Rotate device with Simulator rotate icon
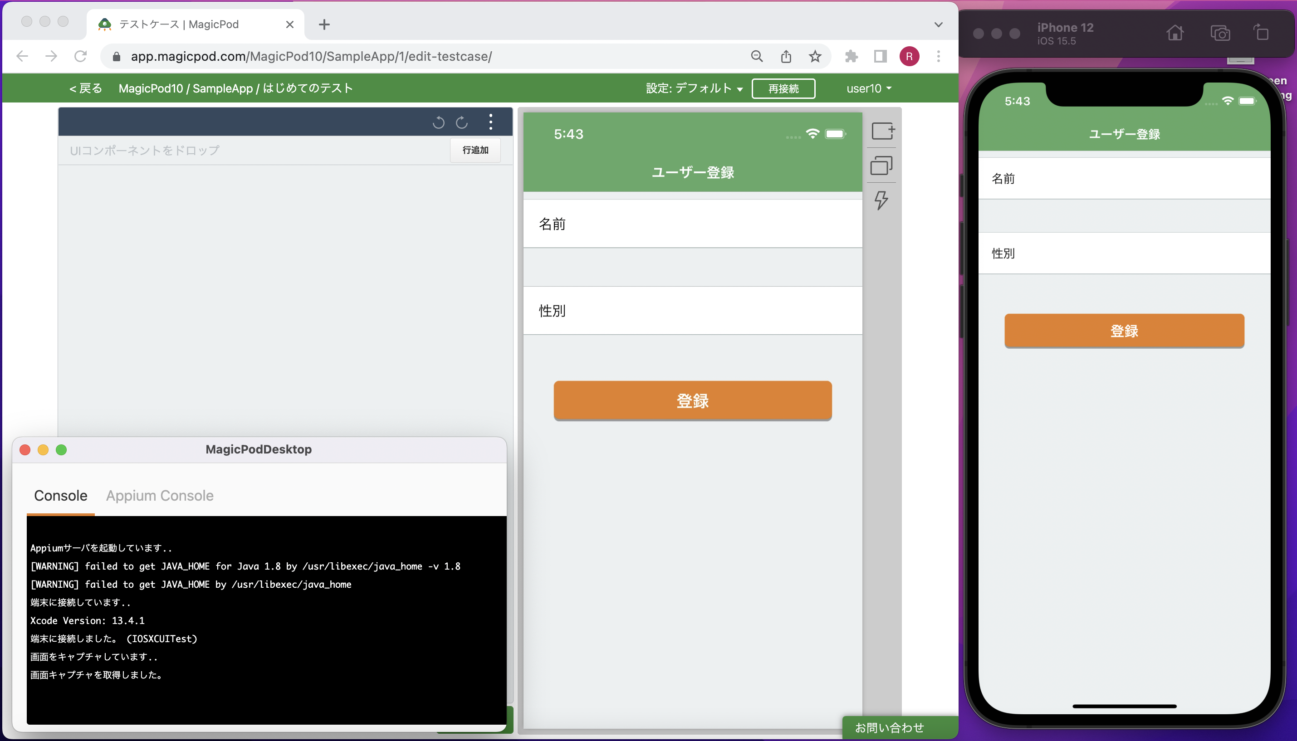 [x=1261, y=33]
